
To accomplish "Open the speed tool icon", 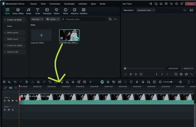I will point(67,82).
